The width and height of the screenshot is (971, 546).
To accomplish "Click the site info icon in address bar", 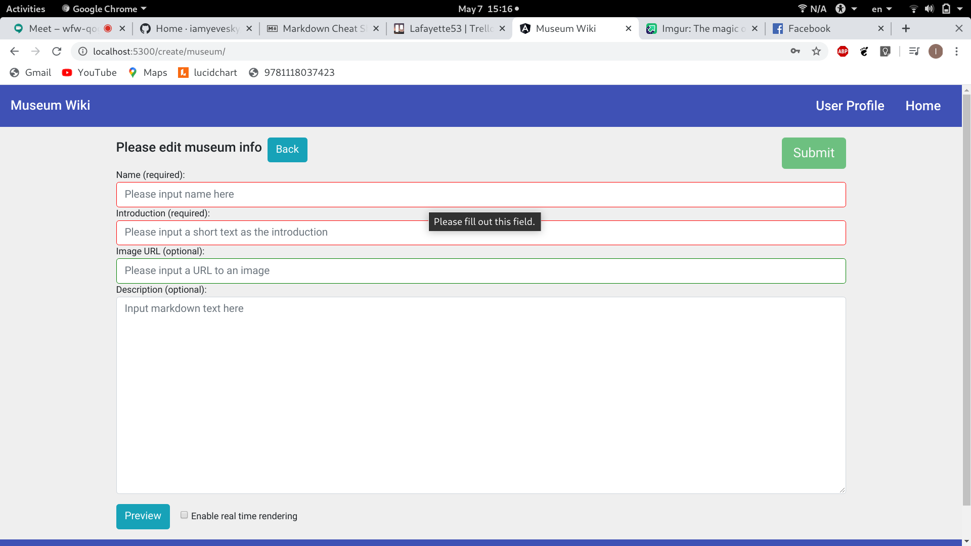I will click(x=83, y=51).
